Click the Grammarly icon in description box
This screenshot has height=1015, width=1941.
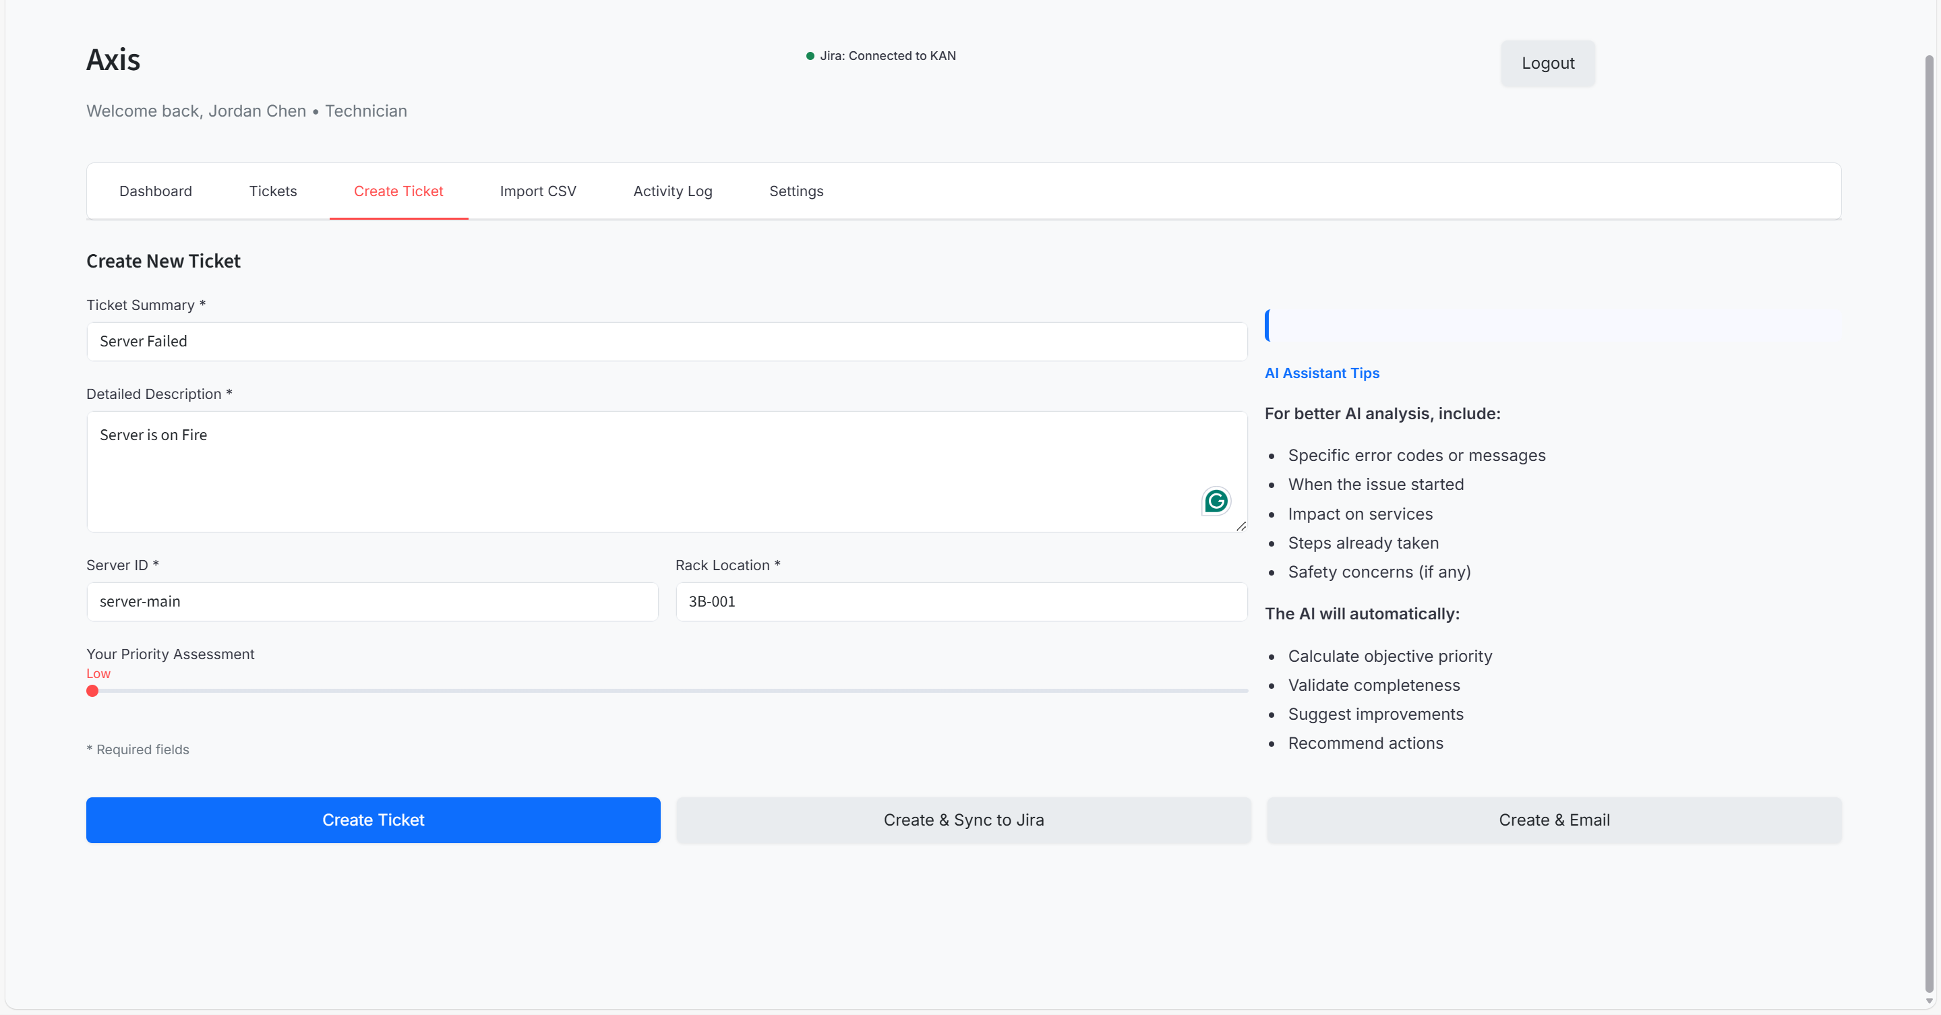pos(1216,501)
